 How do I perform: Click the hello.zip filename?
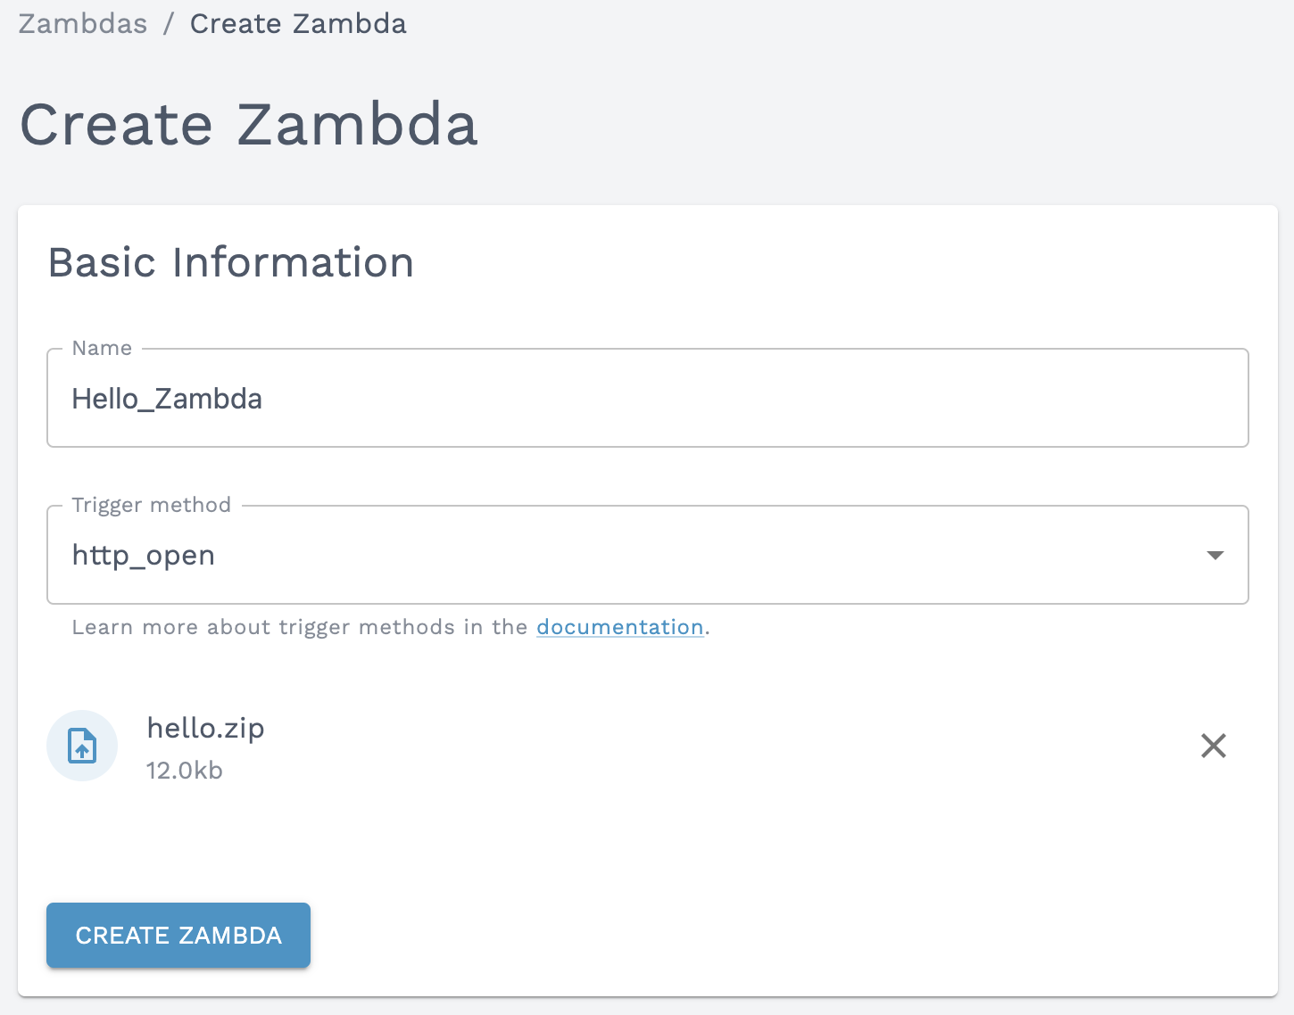pos(205,728)
